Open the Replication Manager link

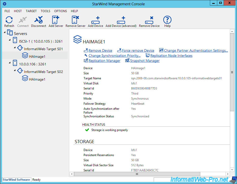(x=104, y=61)
